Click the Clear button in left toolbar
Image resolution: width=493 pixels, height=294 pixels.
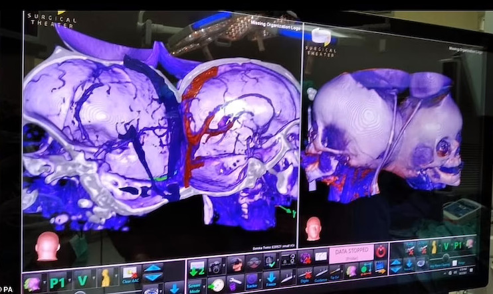tap(130, 275)
